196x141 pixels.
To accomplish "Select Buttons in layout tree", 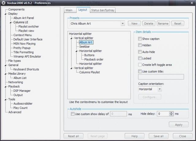I will 89,55.
